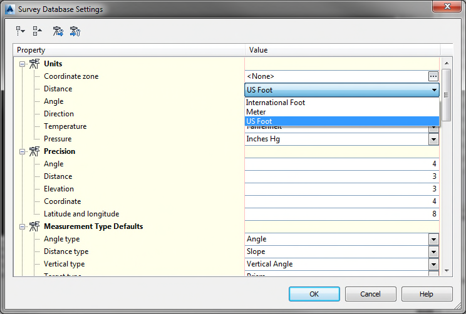Screen dimensions: 466x314
Task: Edit the Precision Elevation value field
Action: 342,189
